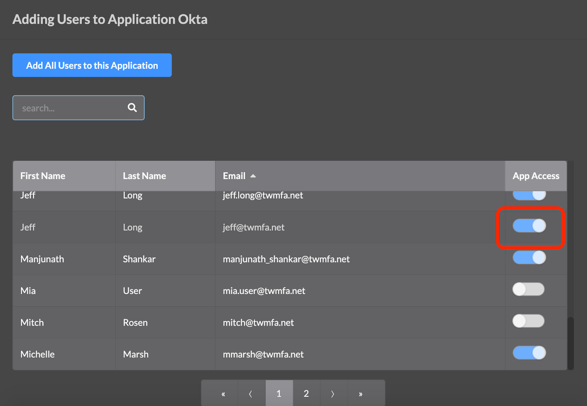Click first name Michelle

click(x=37, y=354)
